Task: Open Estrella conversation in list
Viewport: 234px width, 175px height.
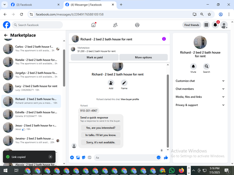Action: tap(31, 114)
